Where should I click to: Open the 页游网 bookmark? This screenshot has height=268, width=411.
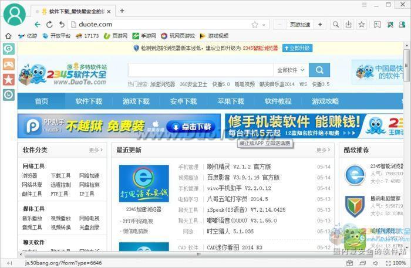point(116,36)
